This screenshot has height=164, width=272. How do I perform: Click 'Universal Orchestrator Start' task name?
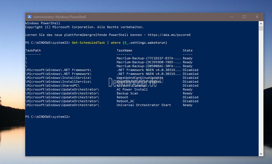(x=144, y=105)
